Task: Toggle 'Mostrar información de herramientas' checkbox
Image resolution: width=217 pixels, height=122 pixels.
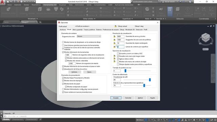Action: click(x=63, y=52)
